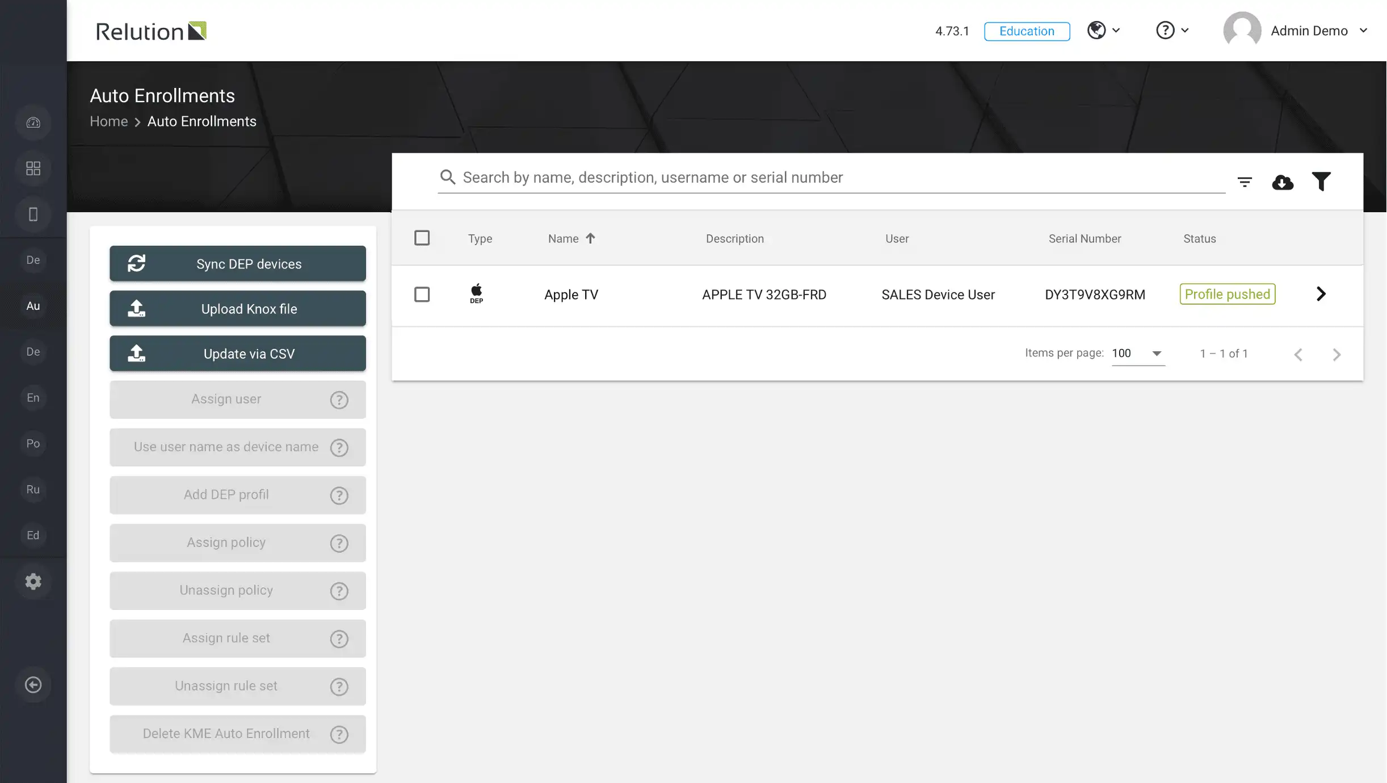Screen dimensions: 1387x783
Task: Select the De item below Au in sidebar
Action: click(33, 352)
